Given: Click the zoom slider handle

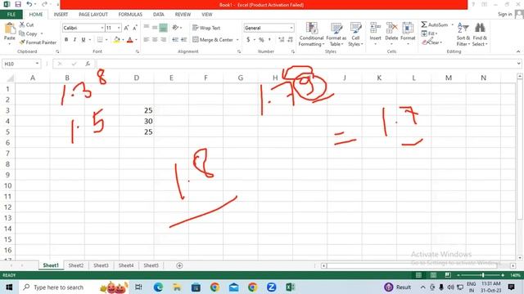Looking at the screenshot, I should click(483, 275).
